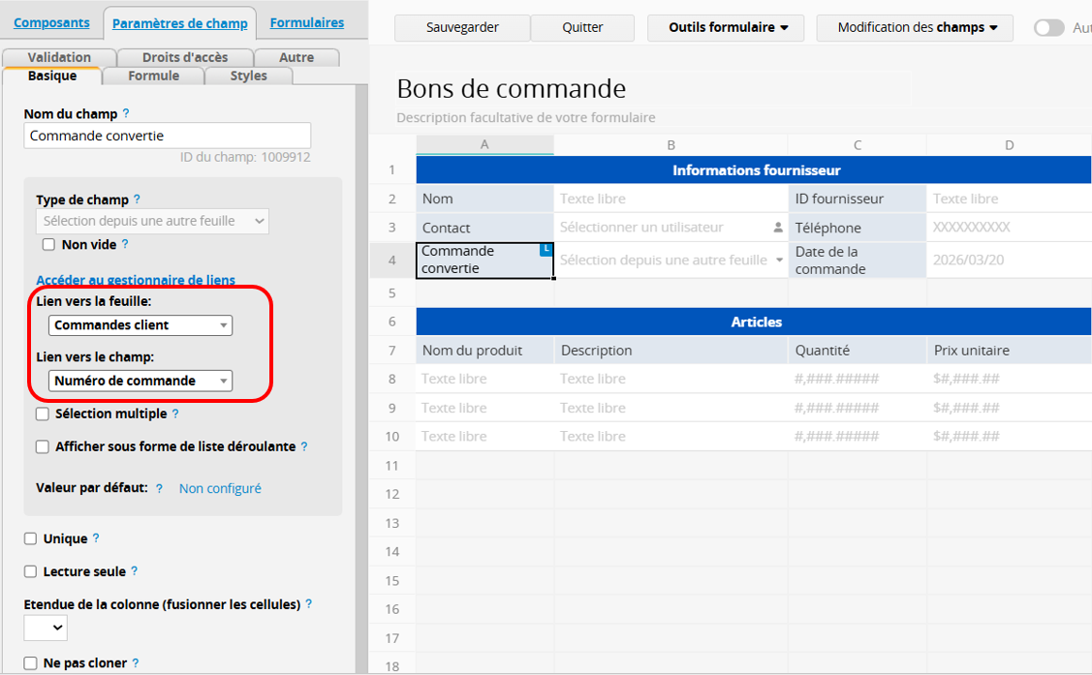This screenshot has width=1092, height=675.
Task: Click the Nom du champ text field
Action: pos(167,136)
